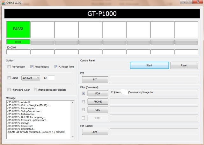Viewport: 204px width, 145px height.
Task: Select the 'Added!!' log line
Action: (x=18, y=102)
